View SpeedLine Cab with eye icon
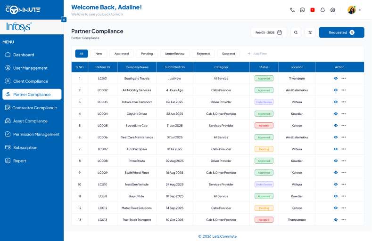 (336, 126)
